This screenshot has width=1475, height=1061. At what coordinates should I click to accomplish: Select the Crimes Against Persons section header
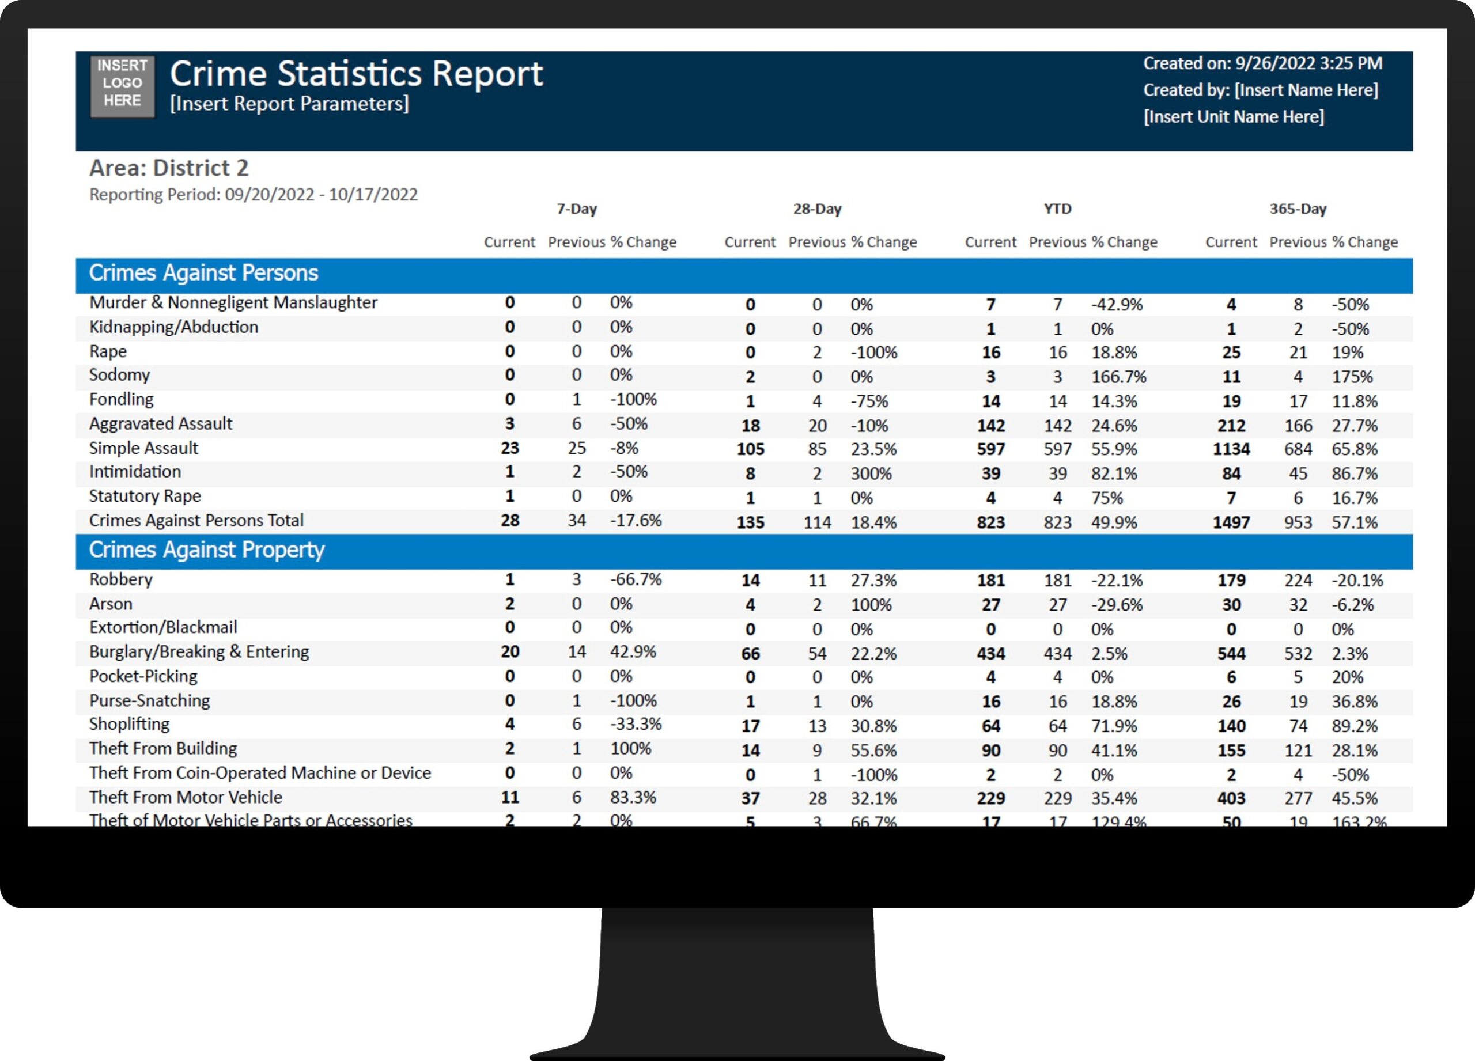pyautogui.click(x=203, y=273)
